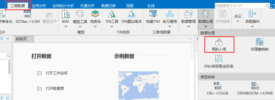Open 体元栅格 voxel grid tool
The image size is (275, 100).
click(x=170, y=17)
